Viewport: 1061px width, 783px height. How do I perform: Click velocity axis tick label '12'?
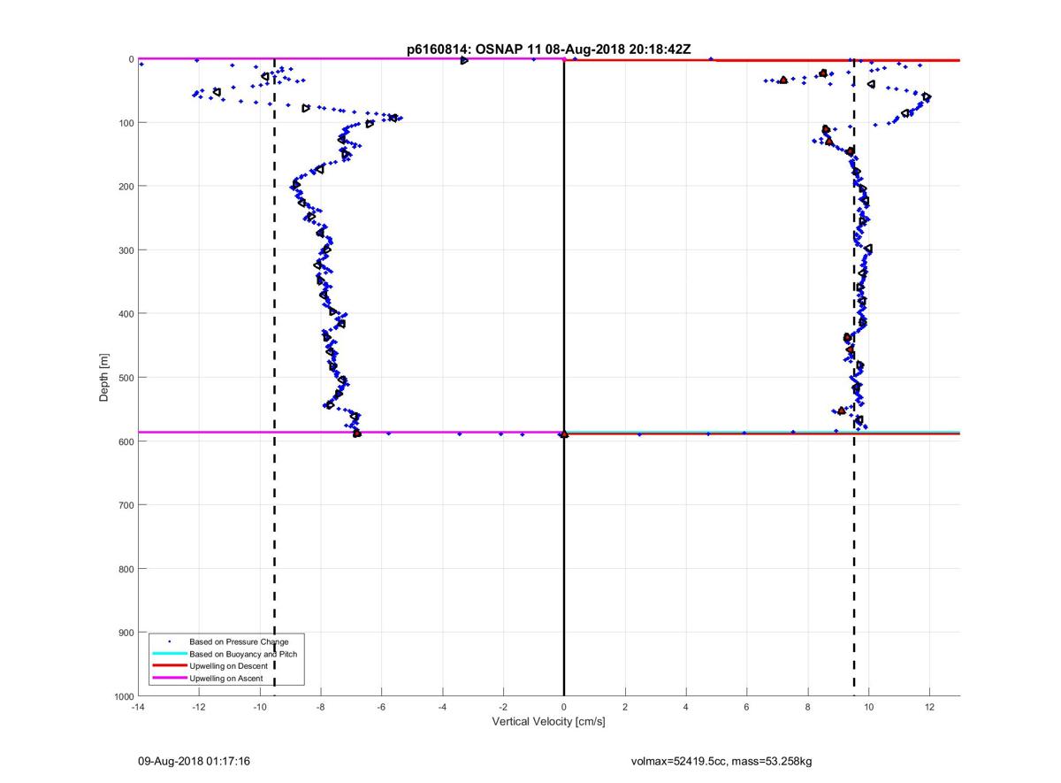point(930,707)
